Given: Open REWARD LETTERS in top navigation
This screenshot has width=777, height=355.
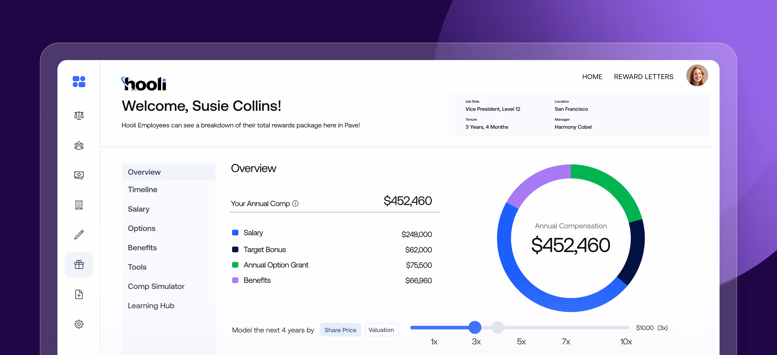Looking at the screenshot, I should [643, 77].
